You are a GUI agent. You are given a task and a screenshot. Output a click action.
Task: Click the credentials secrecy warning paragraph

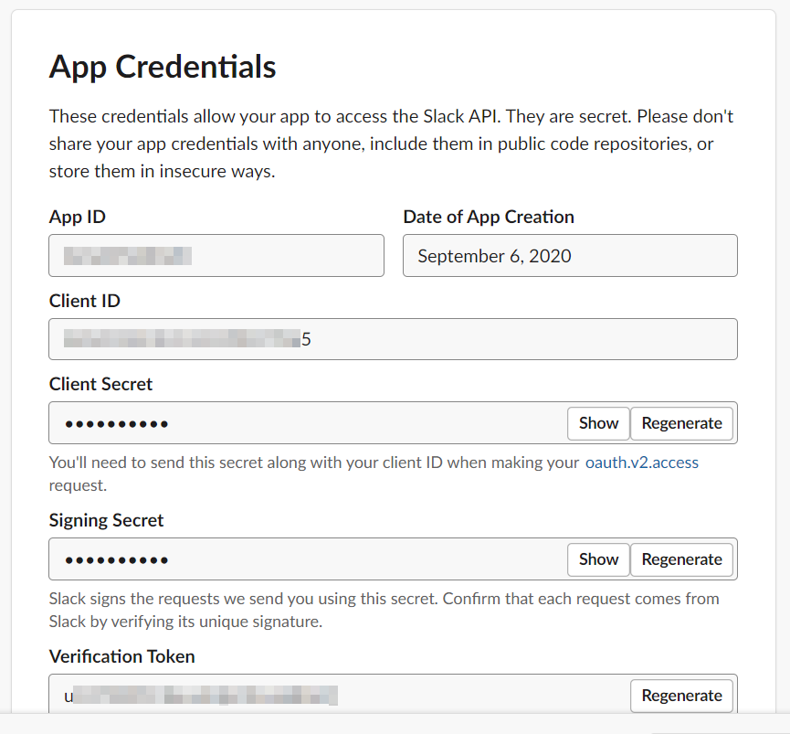click(x=391, y=144)
